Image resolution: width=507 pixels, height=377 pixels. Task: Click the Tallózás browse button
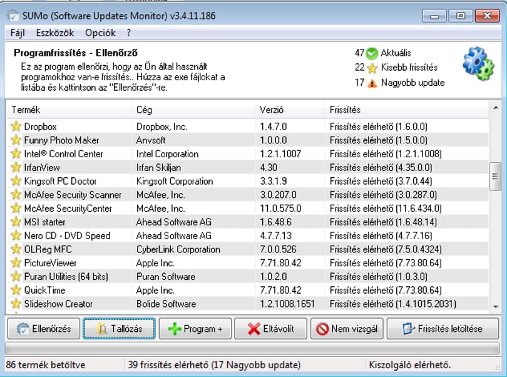pos(119,329)
